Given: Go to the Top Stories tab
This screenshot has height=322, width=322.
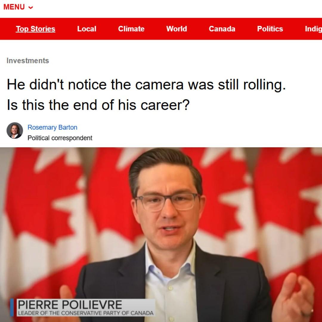Looking at the screenshot, I should click(35, 29).
